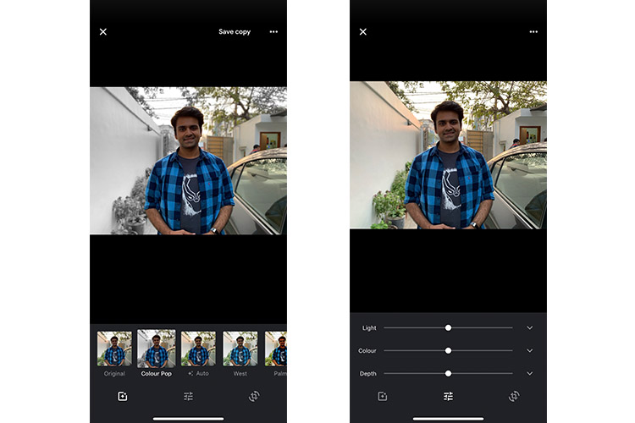Select the Colour Pop filter thumbnail
635x423 pixels.
[x=157, y=348]
